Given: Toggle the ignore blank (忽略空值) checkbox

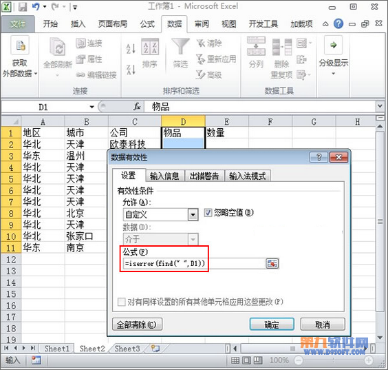Looking at the screenshot, I should coord(208,213).
